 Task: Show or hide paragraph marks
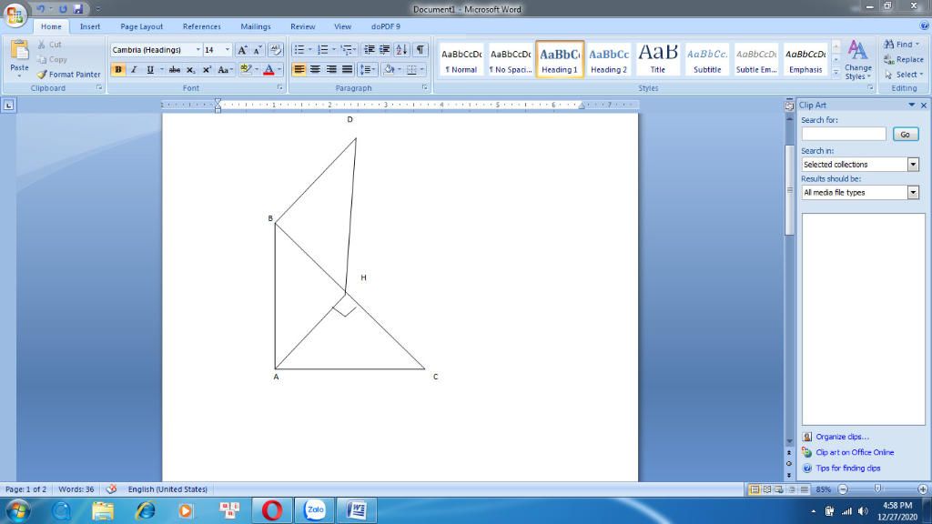point(420,50)
